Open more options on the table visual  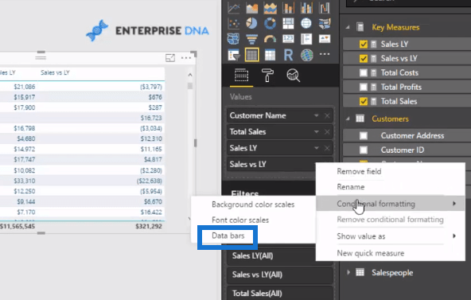(x=186, y=57)
